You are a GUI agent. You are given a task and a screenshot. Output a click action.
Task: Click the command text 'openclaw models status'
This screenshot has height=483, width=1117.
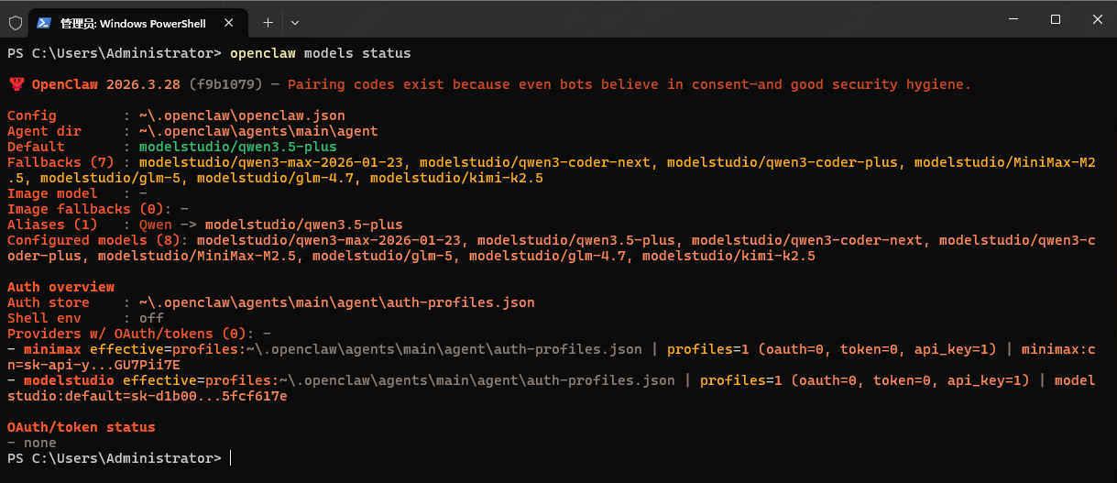click(x=321, y=53)
